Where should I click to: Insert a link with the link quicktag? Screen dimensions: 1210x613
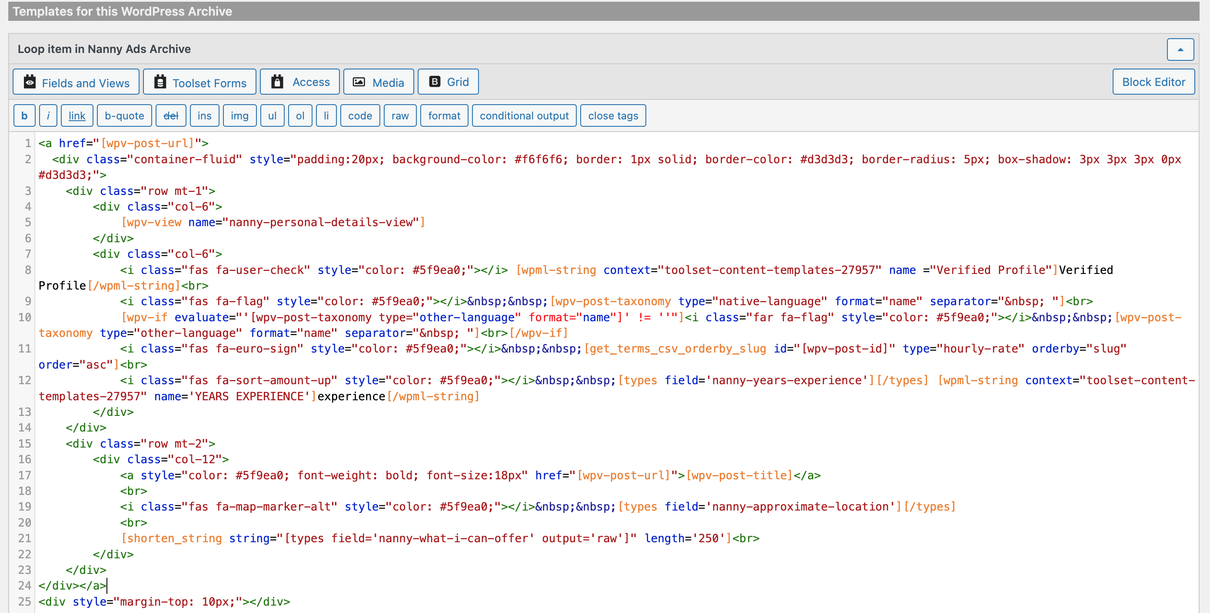[x=77, y=115]
